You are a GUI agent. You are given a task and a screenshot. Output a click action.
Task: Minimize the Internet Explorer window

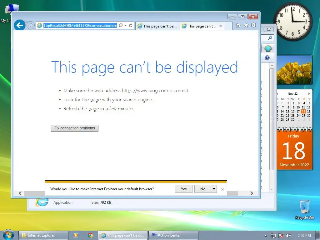click(x=232, y=17)
